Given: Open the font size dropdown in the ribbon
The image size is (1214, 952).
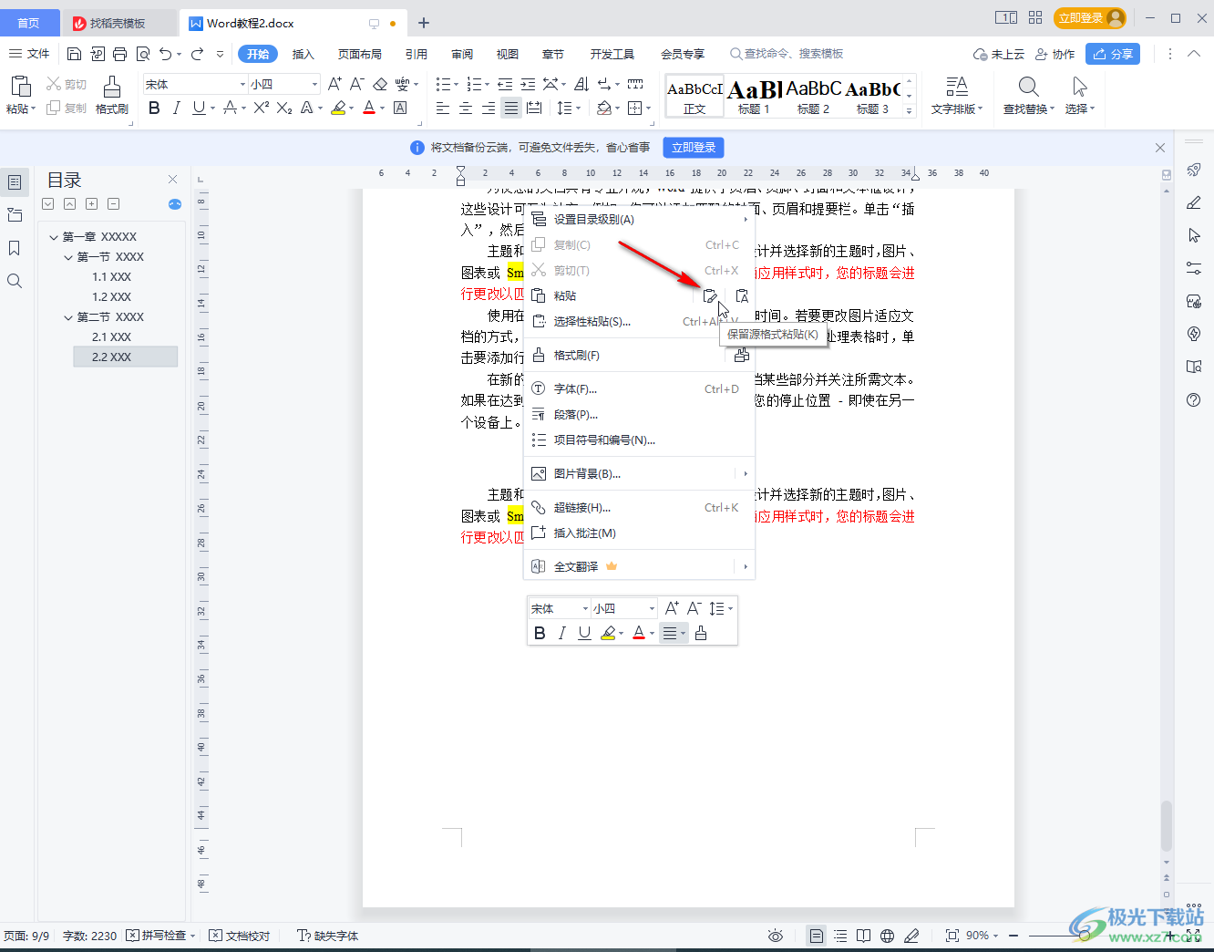Looking at the screenshot, I should pyautogui.click(x=314, y=84).
